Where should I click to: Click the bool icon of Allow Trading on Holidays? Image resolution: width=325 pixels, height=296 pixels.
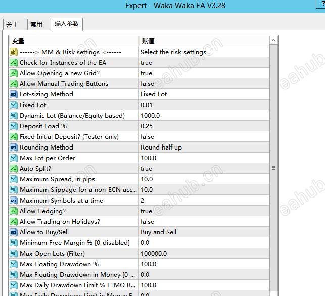coord(14,222)
